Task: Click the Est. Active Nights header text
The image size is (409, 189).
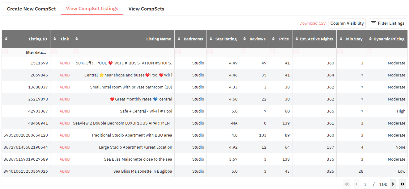Action: tap(316, 39)
